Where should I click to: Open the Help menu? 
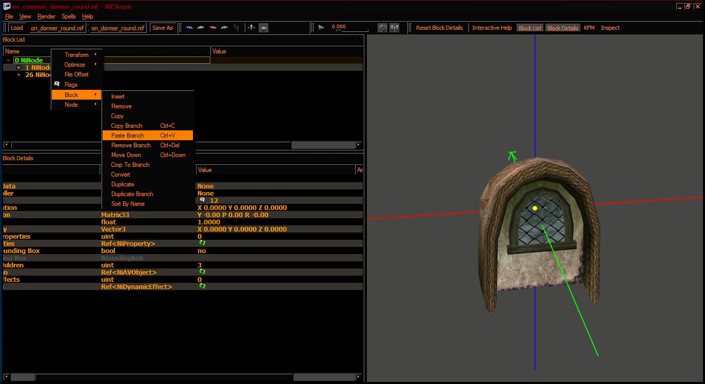[x=88, y=16]
